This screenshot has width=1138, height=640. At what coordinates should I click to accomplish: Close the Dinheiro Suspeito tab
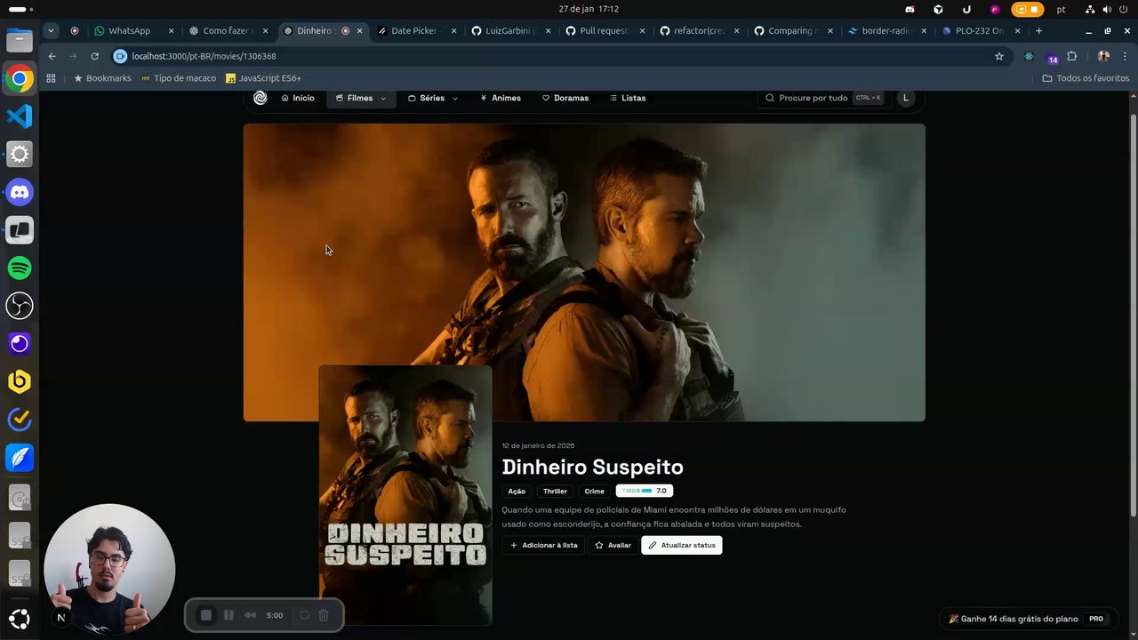pos(359,30)
